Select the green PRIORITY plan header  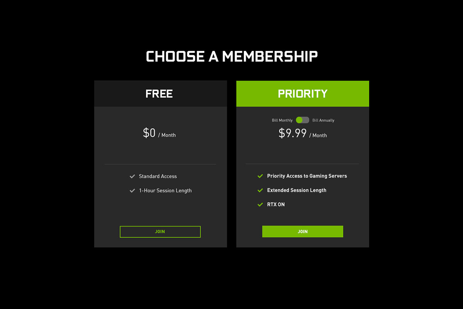[x=302, y=94]
